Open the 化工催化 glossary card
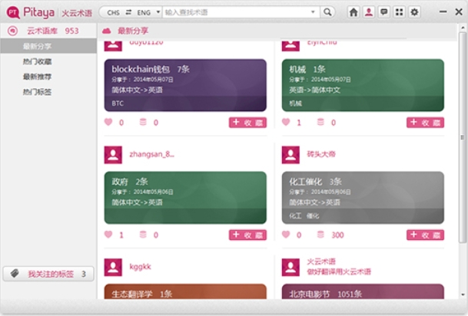Image resolution: width=468 pixels, height=316 pixels. [363, 197]
